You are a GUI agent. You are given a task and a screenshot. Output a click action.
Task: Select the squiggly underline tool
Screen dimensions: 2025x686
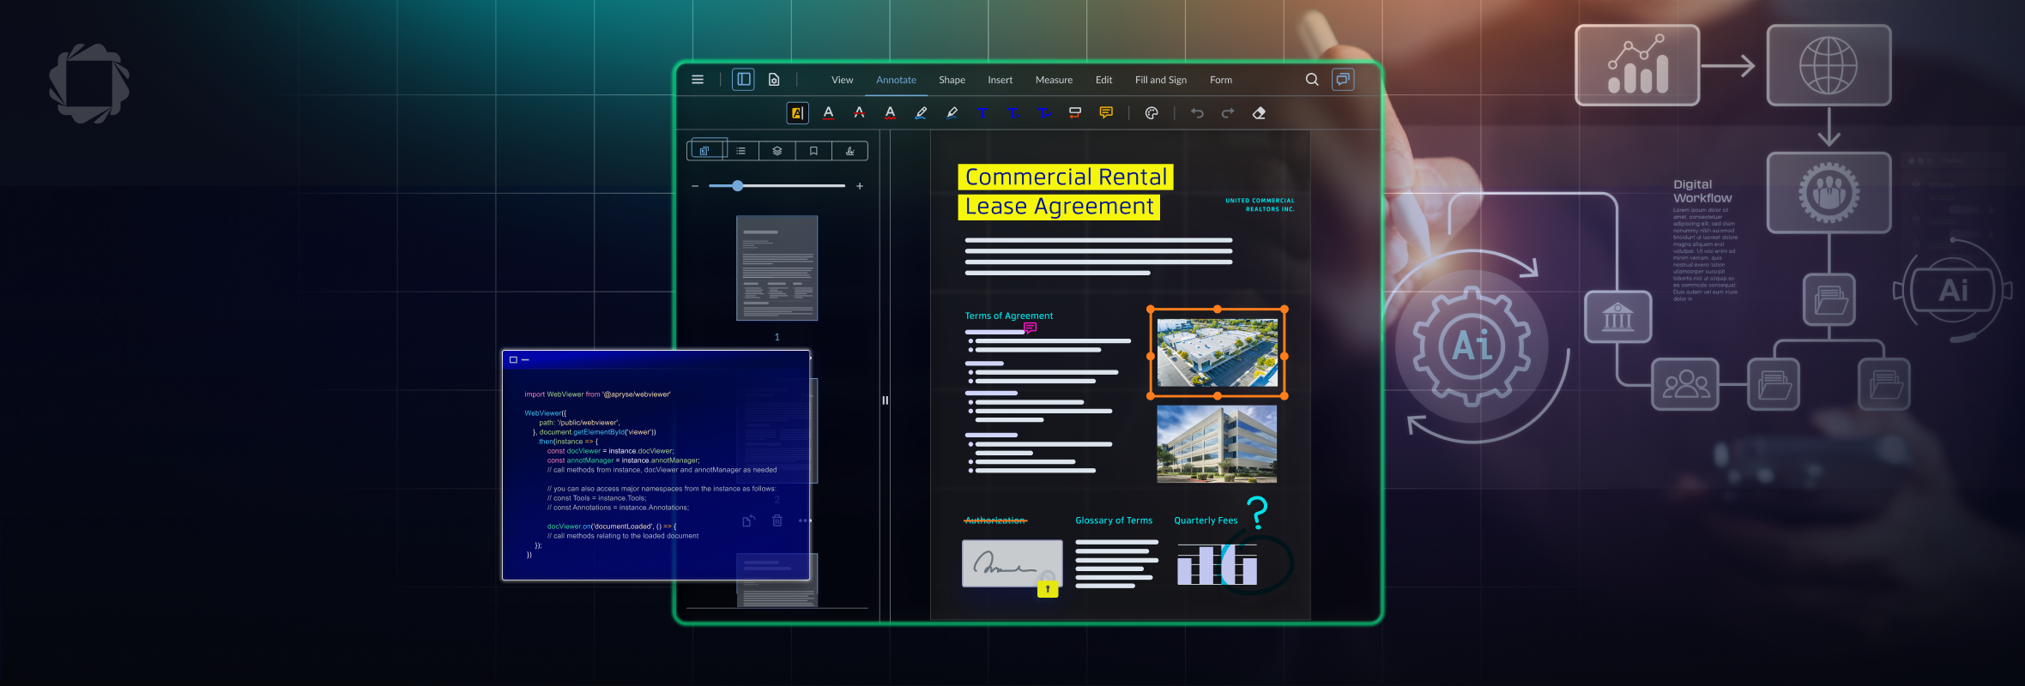tap(890, 113)
